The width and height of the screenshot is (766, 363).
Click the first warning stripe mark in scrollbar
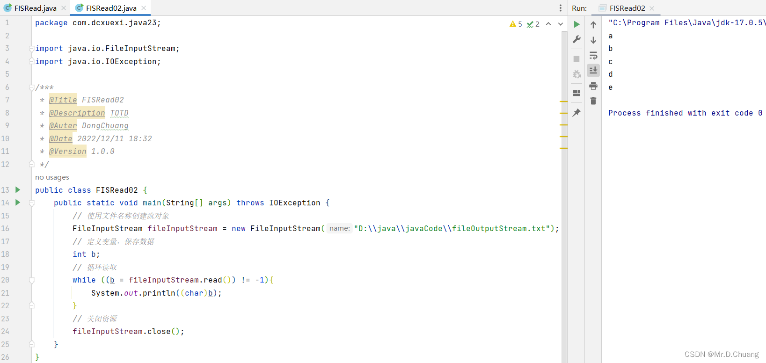563,101
